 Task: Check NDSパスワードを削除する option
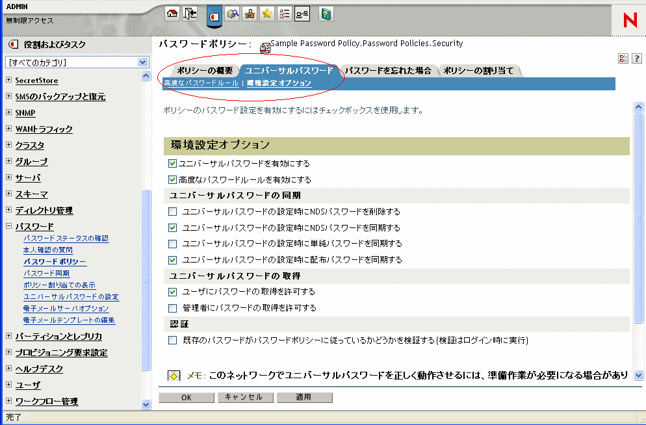click(173, 212)
